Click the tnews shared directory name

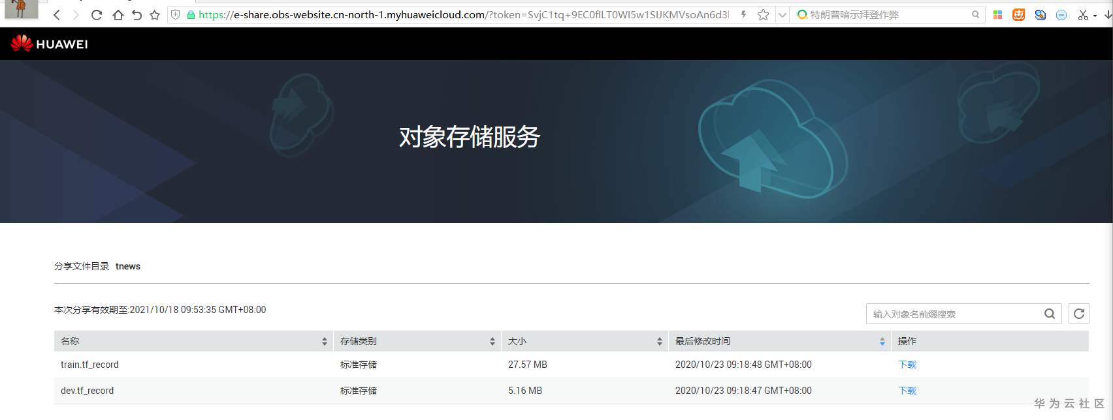tap(128, 266)
